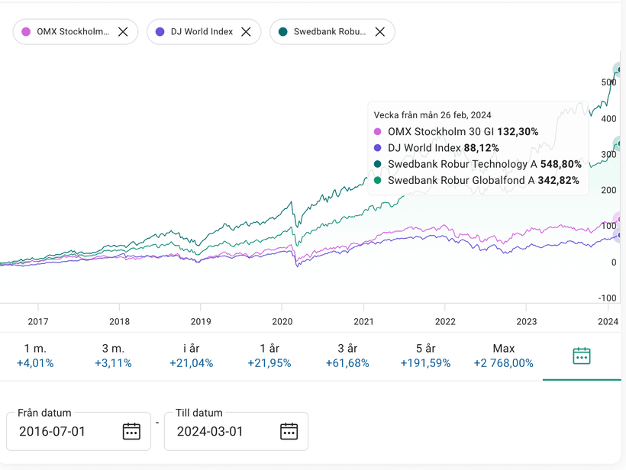The height and width of the screenshot is (470, 626).
Task: Click the Till datum input field
Action: pyautogui.click(x=221, y=431)
